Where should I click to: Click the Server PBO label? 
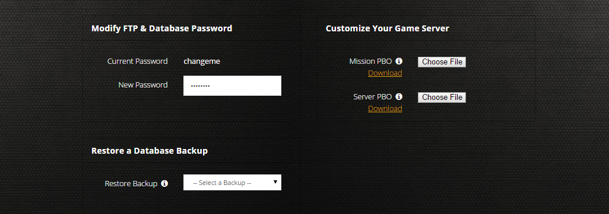pos(373,97)
